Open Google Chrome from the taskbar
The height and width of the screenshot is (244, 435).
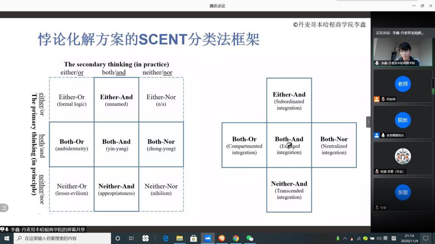[x=236, y=238]
